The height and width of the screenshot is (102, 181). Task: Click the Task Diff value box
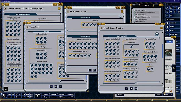pos(38,96)
